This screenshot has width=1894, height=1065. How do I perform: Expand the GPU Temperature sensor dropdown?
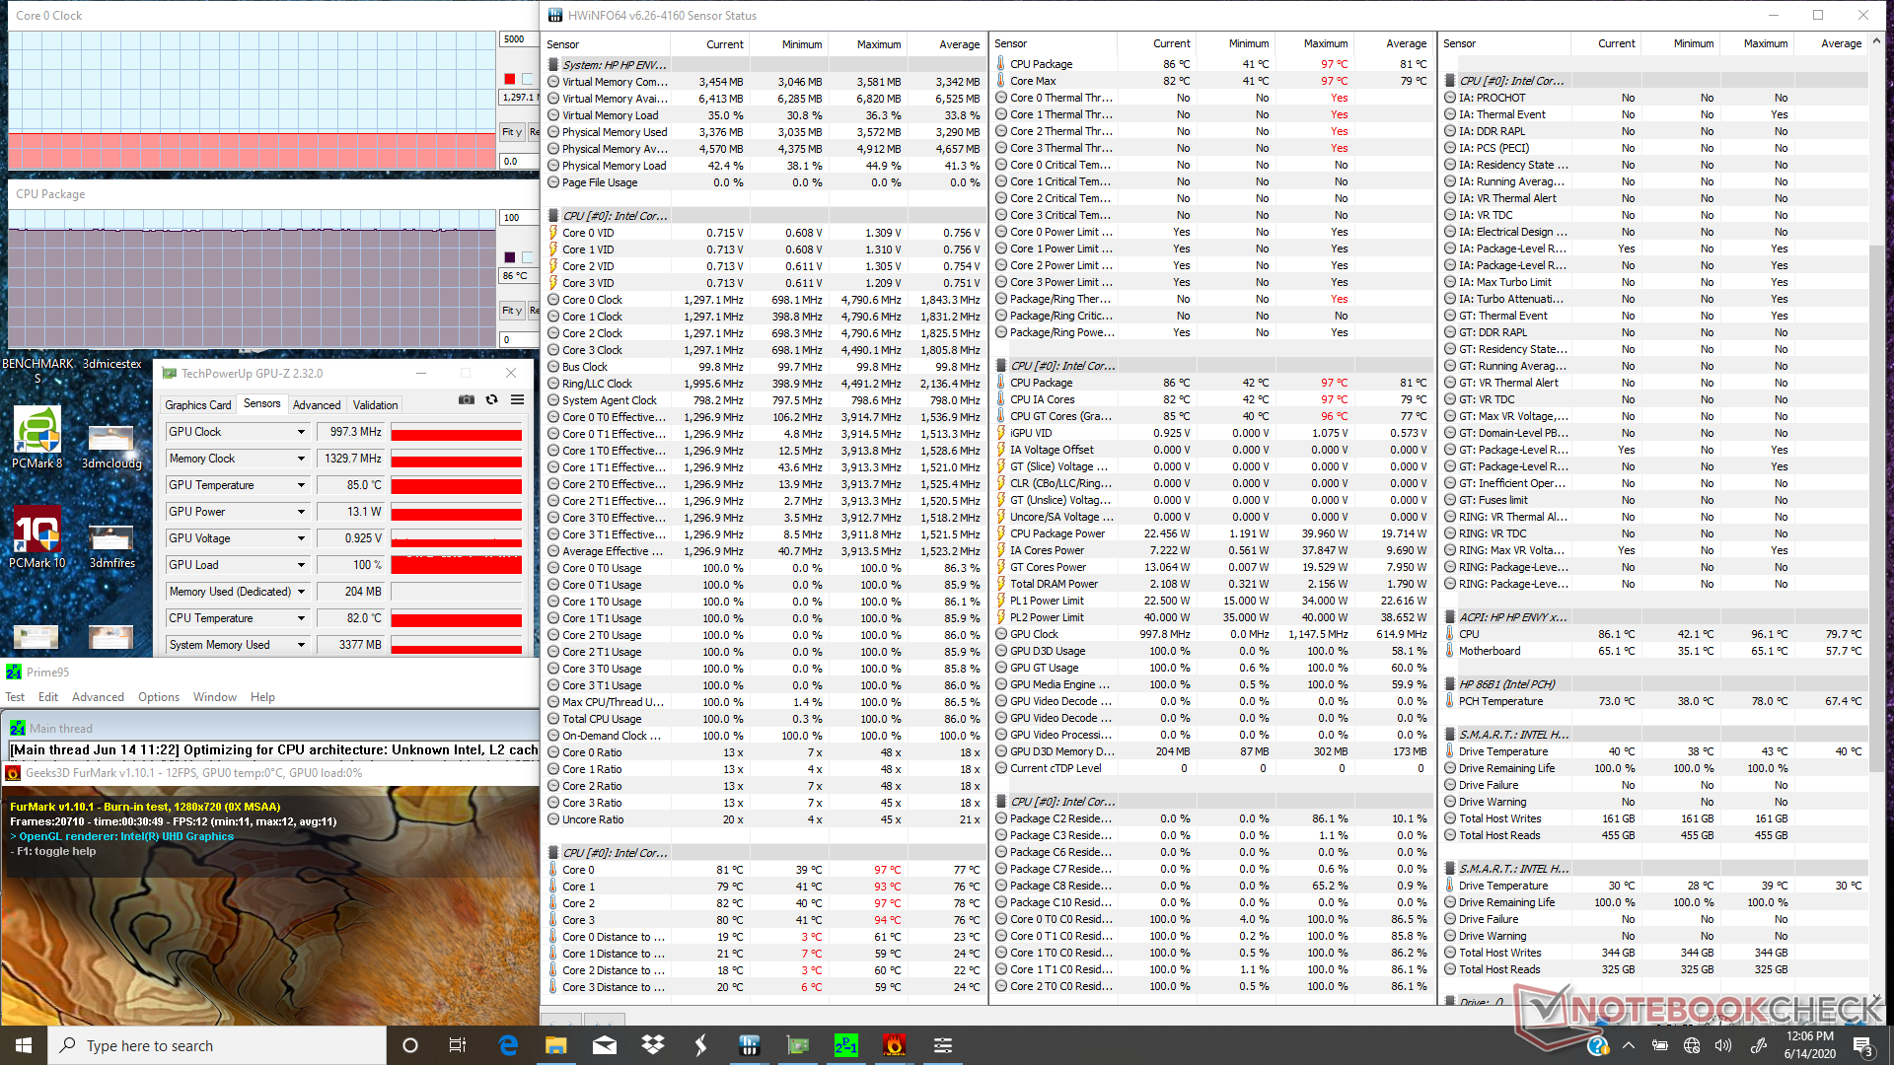[x=301, y=485]
